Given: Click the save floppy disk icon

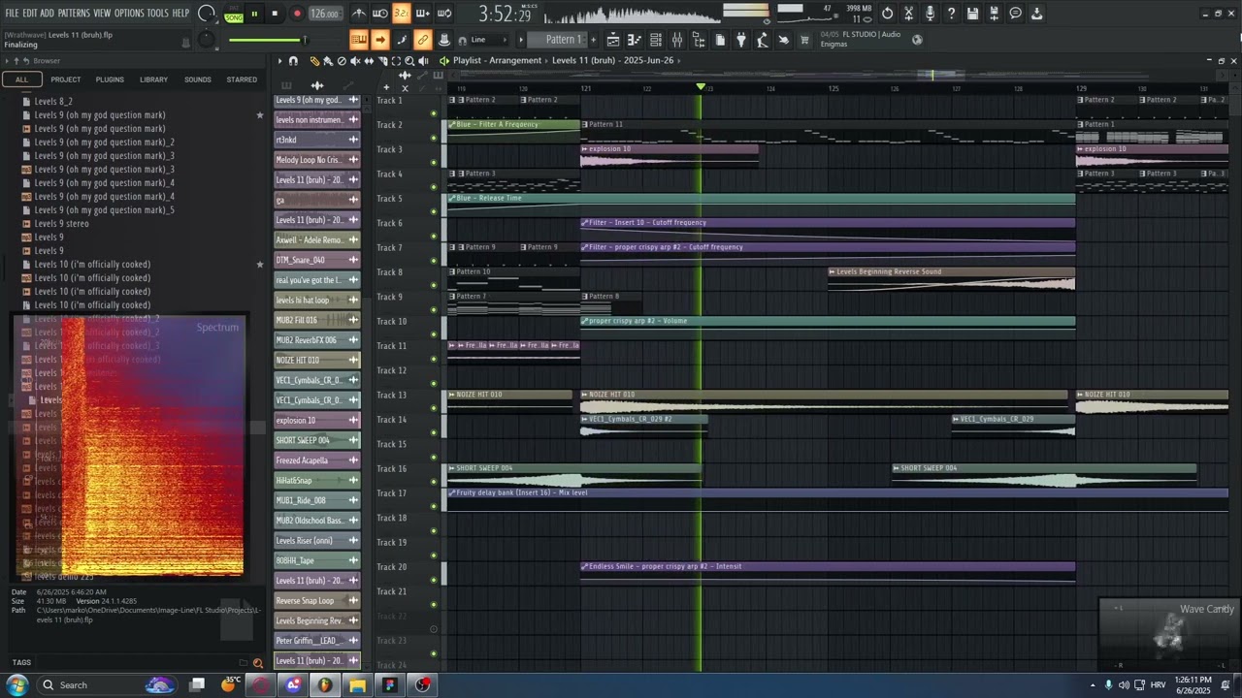Looking at the screenshot, I should [x=972, y=14].
